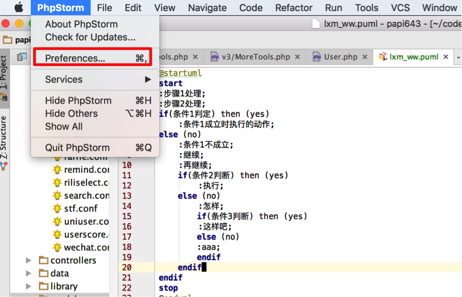The width and height of the screenshot is (462, 297).
Task: Open the Apple menu
Action: pos(19,7)
